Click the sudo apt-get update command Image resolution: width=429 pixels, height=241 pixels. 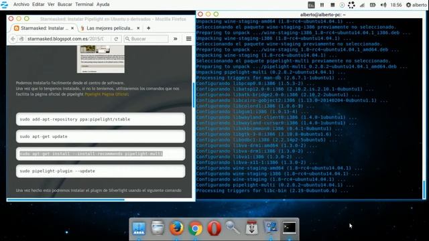[101, 137]
